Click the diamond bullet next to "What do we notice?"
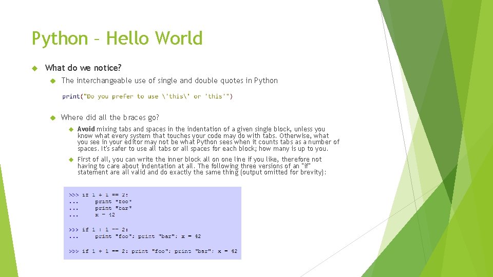Image resolution: width=493 pixels, height=277 pixels. pos(34,68)
